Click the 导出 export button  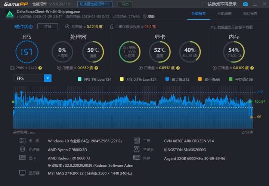(125, 4)
